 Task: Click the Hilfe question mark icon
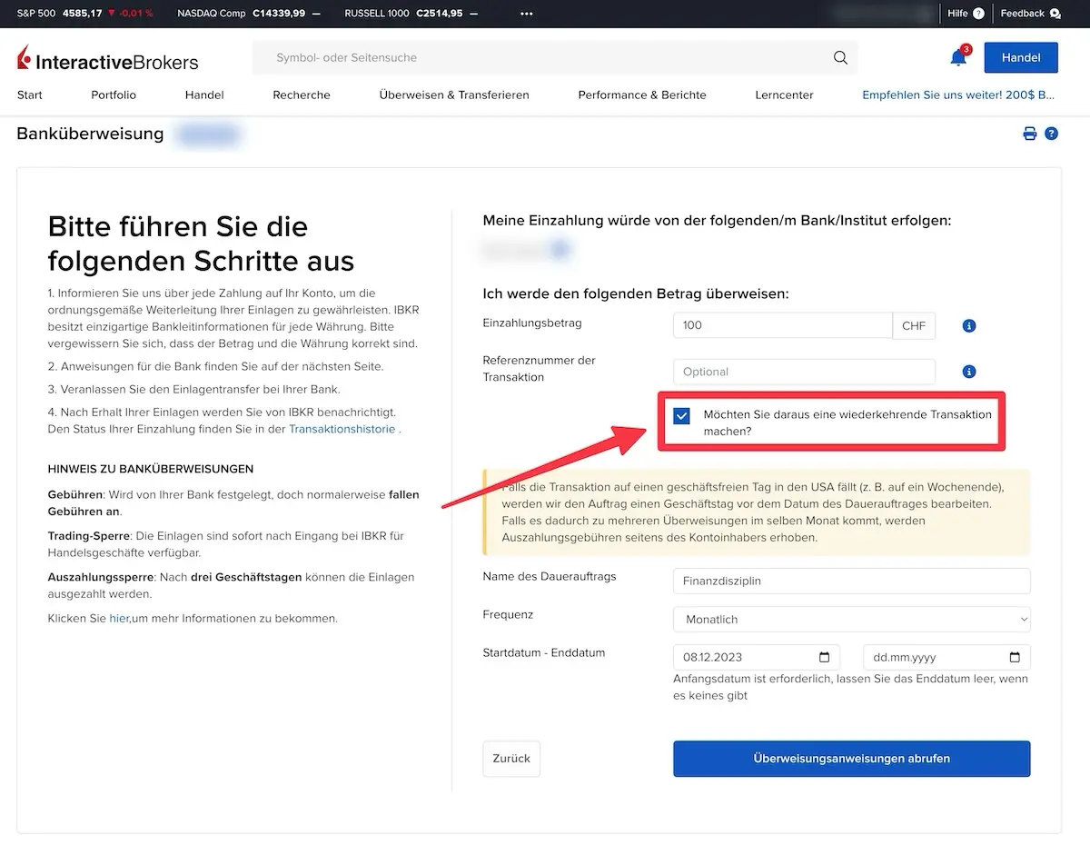click(x=978, y=14)
